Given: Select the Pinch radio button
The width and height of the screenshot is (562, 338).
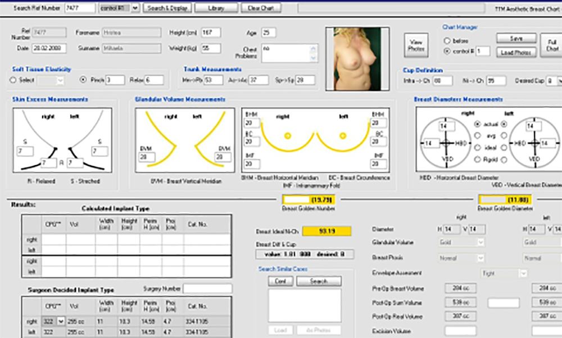Looking at the screenshot, I should tap(83, 80).
